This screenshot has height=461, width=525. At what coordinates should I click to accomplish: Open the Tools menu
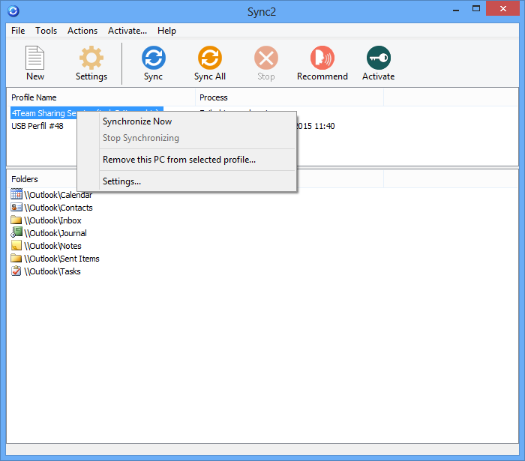(x=46, y=31)
